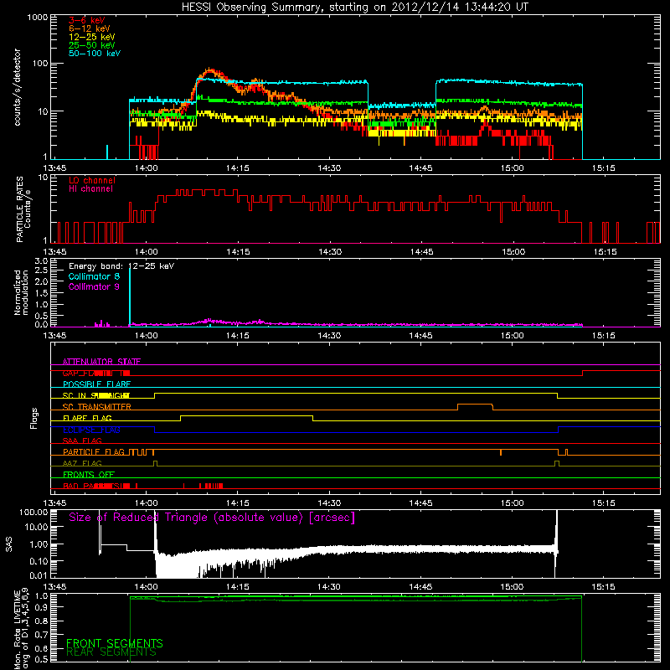Select the "LO channel" legend label

[x=91, y=180]
